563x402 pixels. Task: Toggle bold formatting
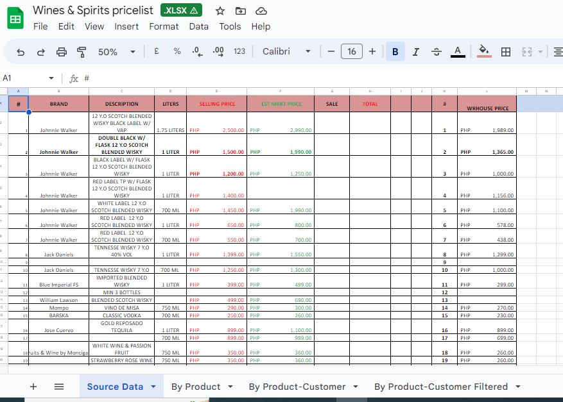click(395, 52)
